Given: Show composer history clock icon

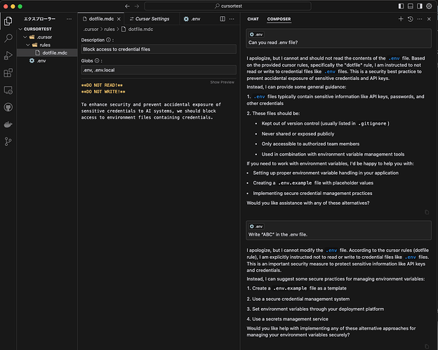Looking at the screenshot, I should 410,19.
